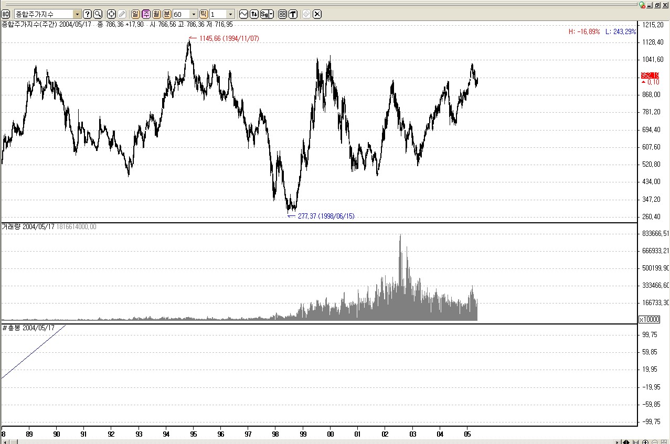Activate the crosshair target tool
Image resolution: width=670 pixels, height=444 pixels.
111,14
